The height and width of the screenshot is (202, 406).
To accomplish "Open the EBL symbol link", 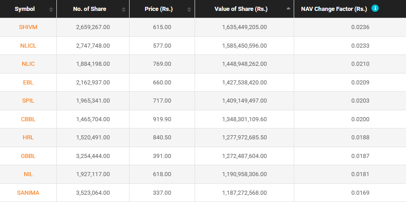I will [28, 83].
